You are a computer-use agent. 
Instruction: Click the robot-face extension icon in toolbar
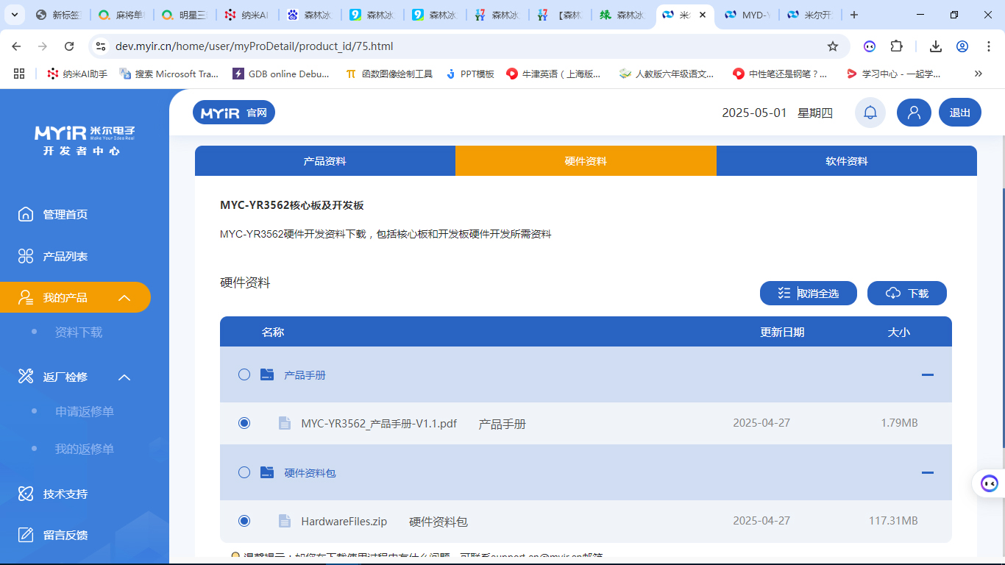[x=870, y=46]
